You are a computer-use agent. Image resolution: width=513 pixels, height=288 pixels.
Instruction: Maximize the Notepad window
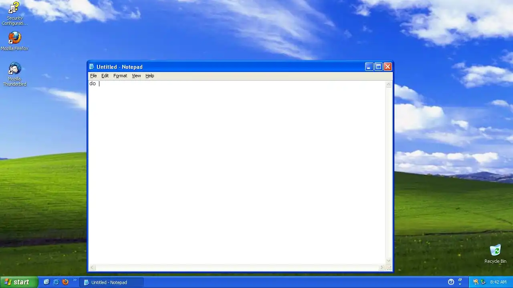click(378, 67)
